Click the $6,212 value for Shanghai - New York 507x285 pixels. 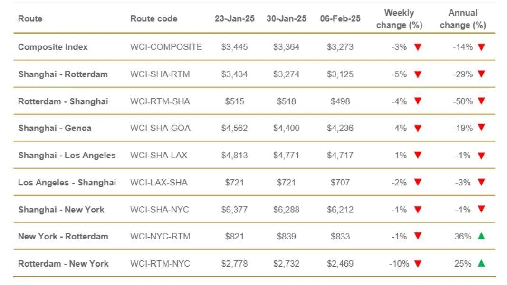tap(340, 210)
